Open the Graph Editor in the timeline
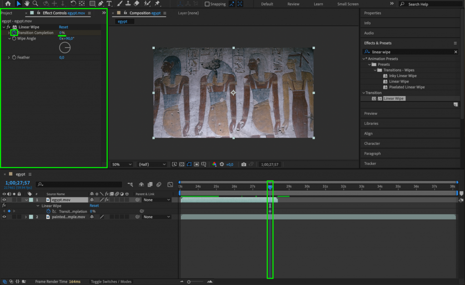 coord(170,184)
